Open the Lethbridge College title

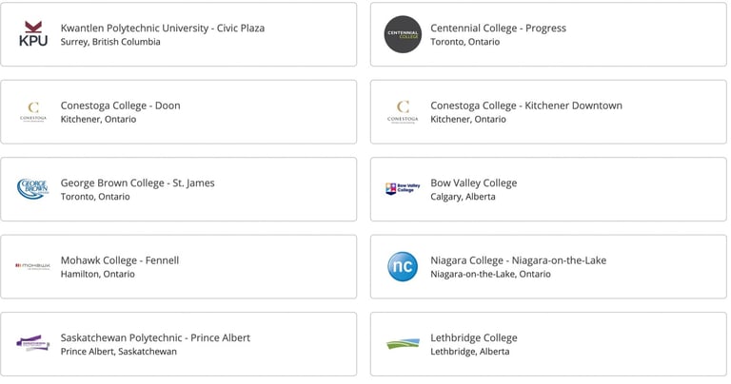[474, 338]
